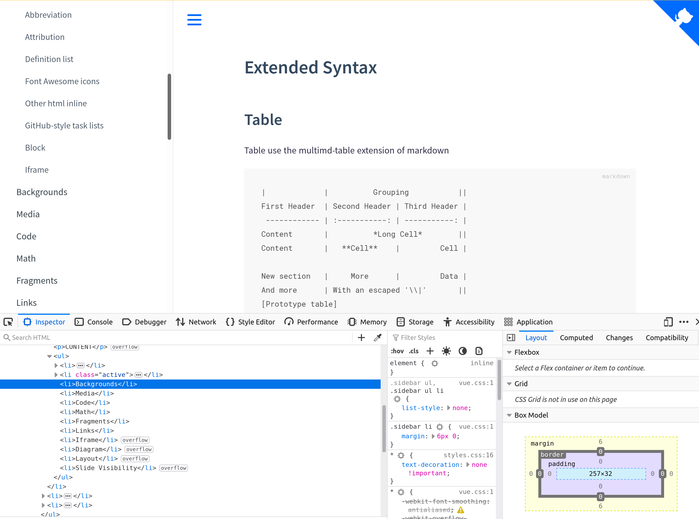Screen dimensions: 699x519
Task: Open GitHub-style task lists link
Action: click(64, 126)
